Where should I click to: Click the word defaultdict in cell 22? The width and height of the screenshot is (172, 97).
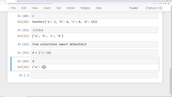coord(78,44)
